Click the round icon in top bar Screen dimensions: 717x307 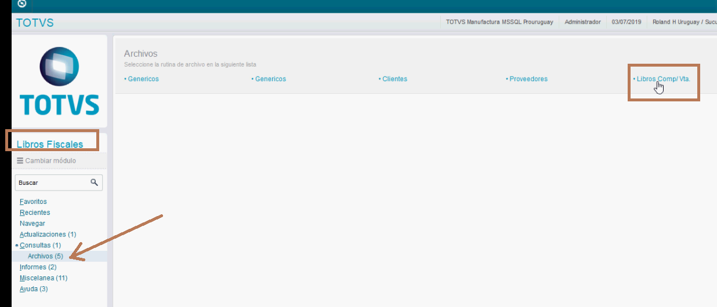click(22, 3)
